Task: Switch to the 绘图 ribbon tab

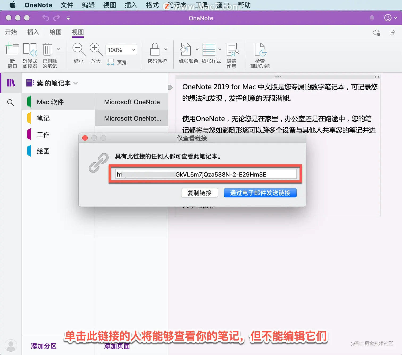Action: coord(56,32)
